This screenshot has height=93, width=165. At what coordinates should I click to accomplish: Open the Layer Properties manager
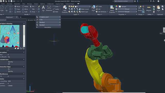(x=65, y=9)
